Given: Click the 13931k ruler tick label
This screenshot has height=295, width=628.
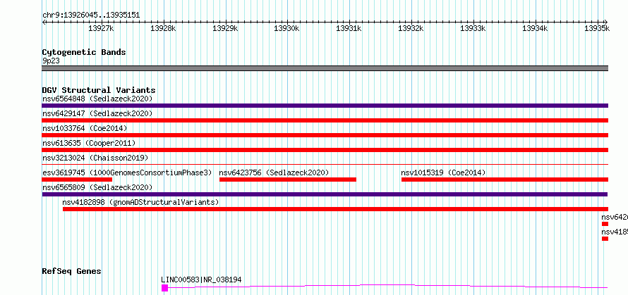Looking at the screenshot, I should pos(349,28).
